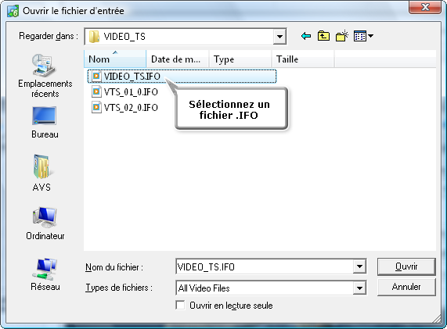Enable Ouvrir en lecture seule
The image size is (447, 329).
pyautogui.click(x=181, y=306)
